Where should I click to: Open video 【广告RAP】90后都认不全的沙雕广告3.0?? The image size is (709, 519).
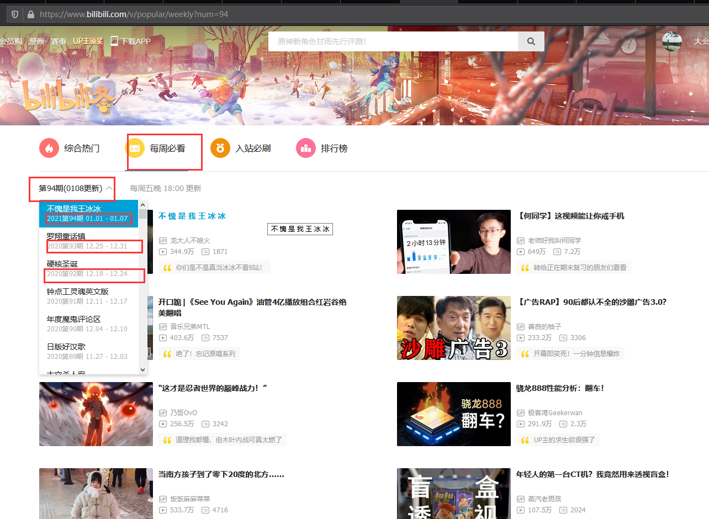(591, 302)
